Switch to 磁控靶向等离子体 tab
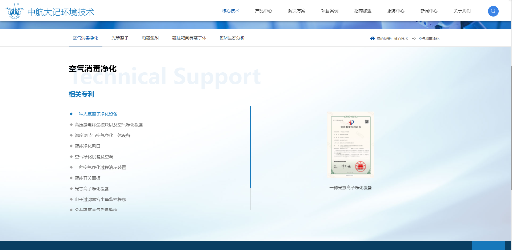The height and width of the screenshot is (250, 512). click(x=189, y=38)
